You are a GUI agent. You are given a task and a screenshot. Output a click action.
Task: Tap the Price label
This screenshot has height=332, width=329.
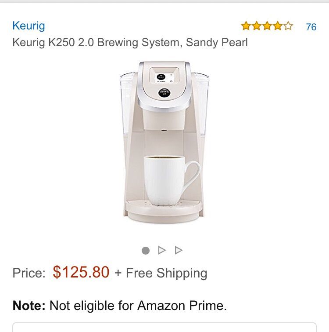click(x=29, y=273)
